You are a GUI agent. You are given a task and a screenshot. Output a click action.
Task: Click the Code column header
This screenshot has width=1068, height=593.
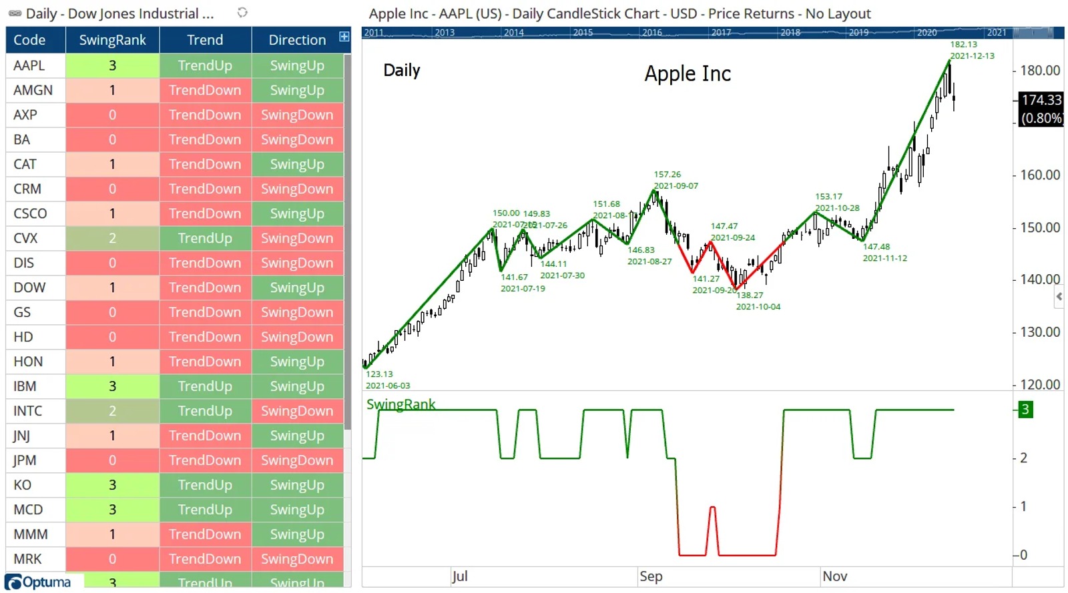point(35,40)
